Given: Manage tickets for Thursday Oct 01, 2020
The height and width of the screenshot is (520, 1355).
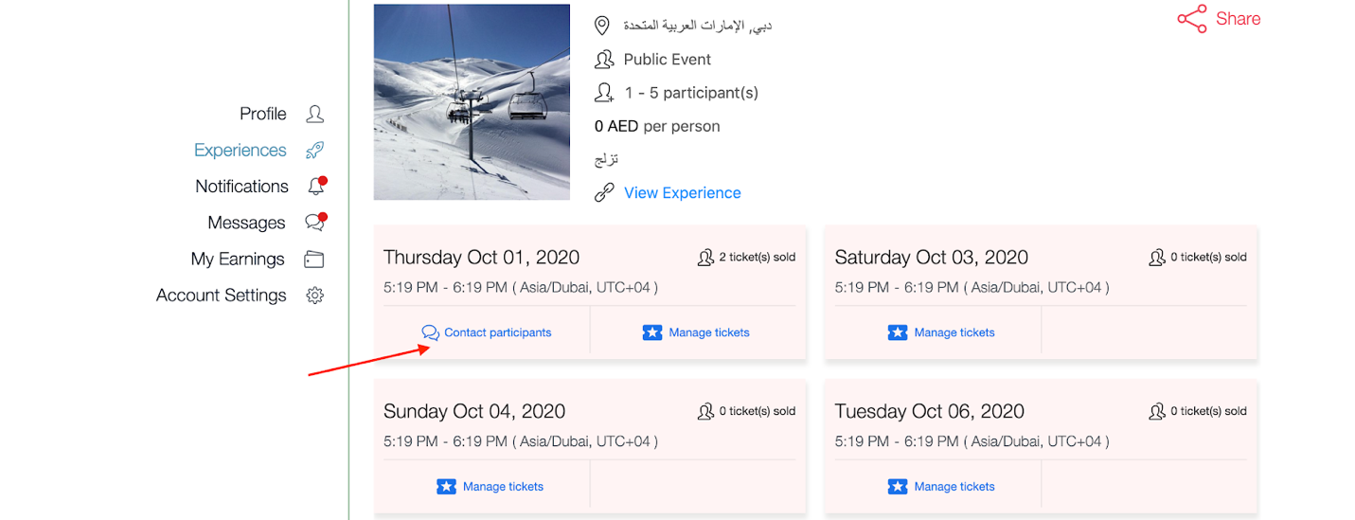Looking at the screenshot, I should point(697,332).
